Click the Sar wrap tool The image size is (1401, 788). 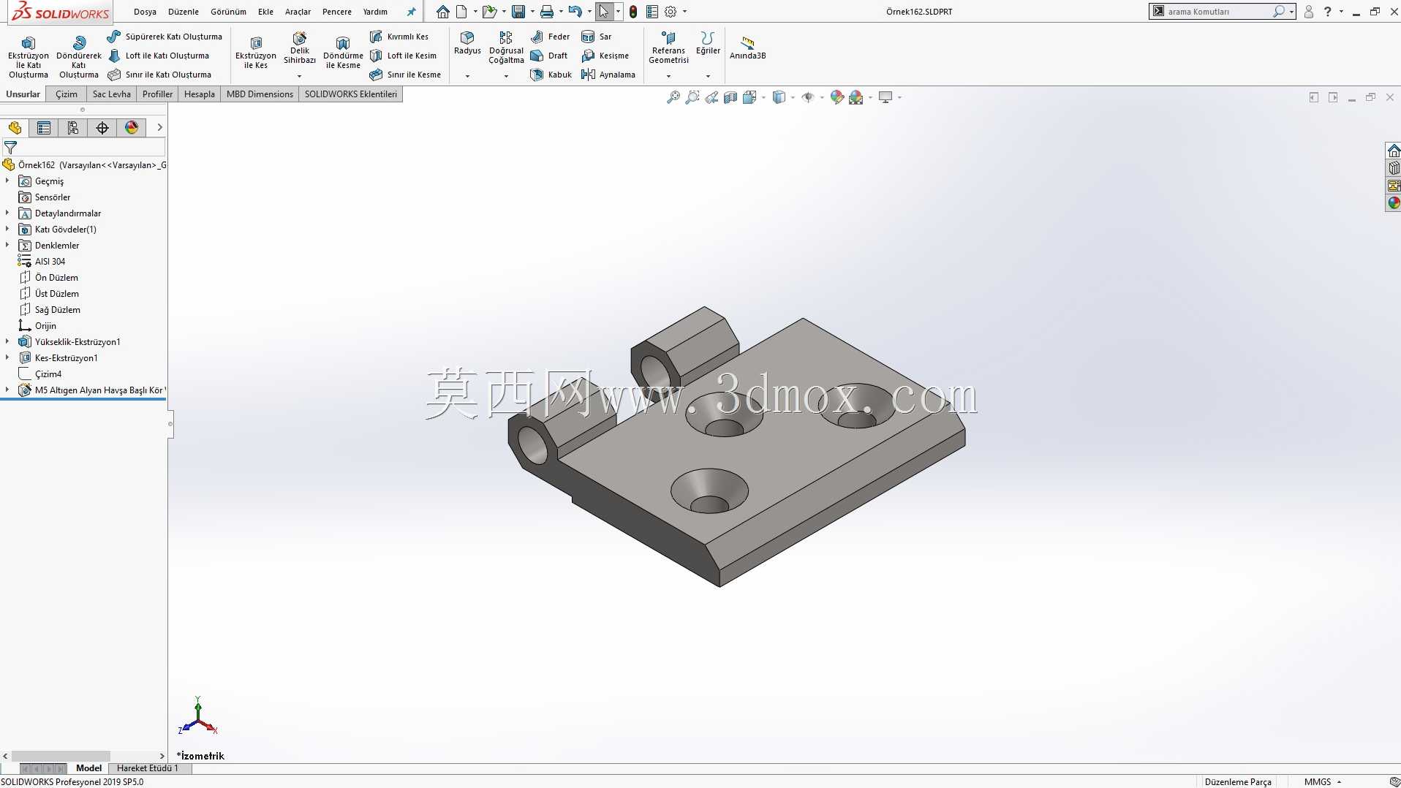tap(596, 37)
